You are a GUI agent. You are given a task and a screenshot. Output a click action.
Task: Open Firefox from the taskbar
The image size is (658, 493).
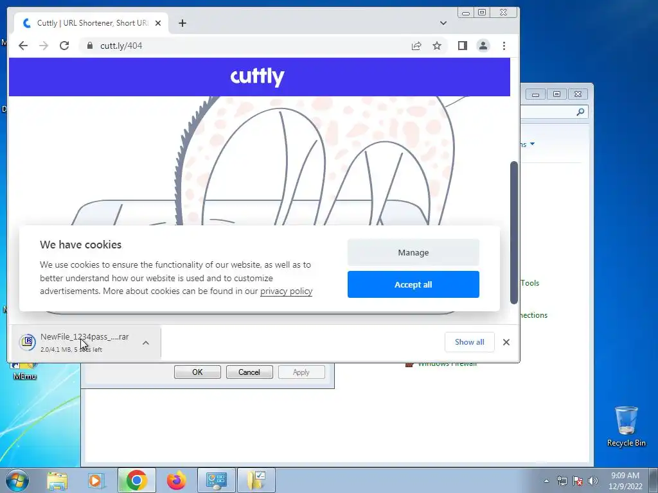click(176, 480)
